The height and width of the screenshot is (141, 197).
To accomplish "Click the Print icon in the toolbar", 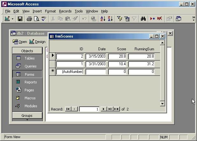I will pos(29,19).
